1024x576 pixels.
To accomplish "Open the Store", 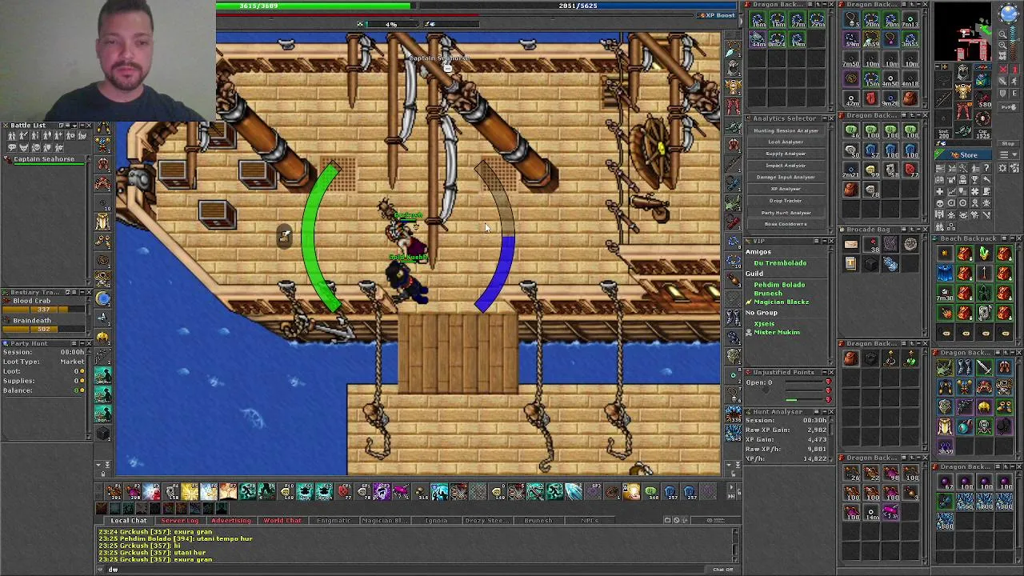I will click(x=963, y=154).
